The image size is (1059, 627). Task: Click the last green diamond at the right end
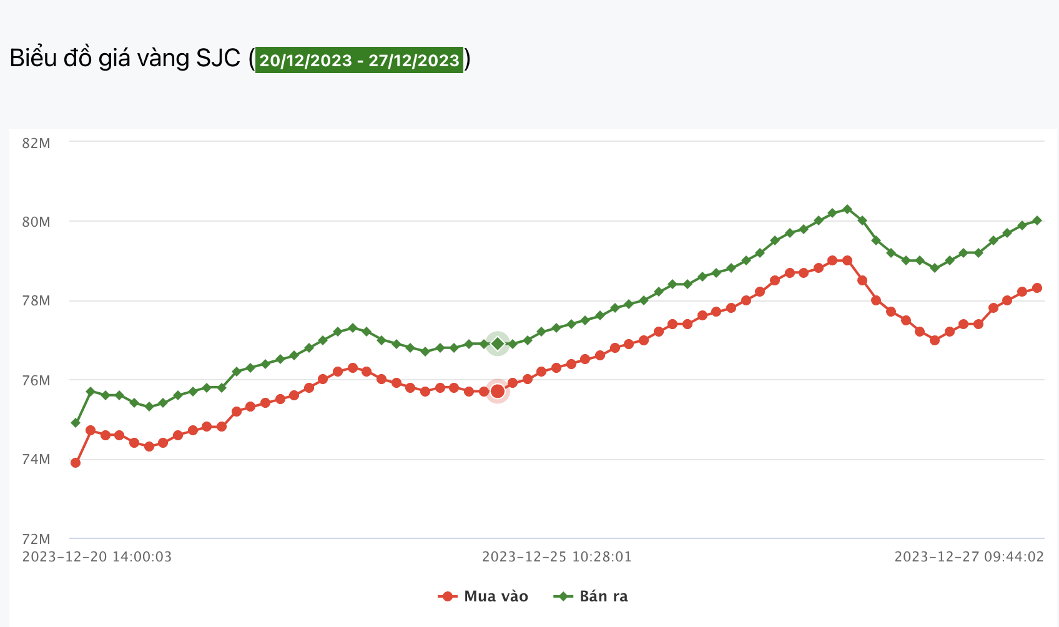click(1037, 220)
